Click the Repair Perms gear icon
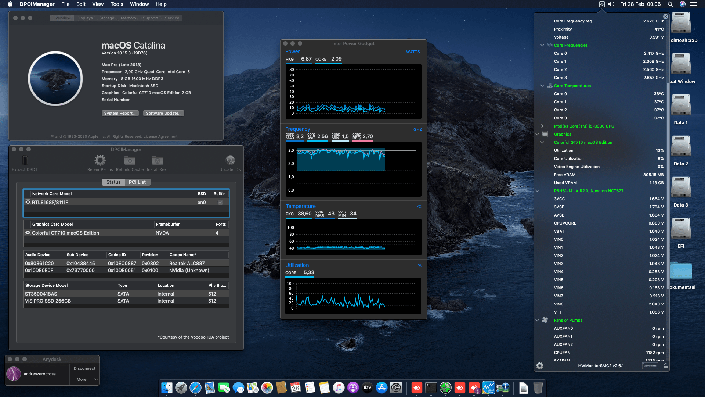 [100, 160]
